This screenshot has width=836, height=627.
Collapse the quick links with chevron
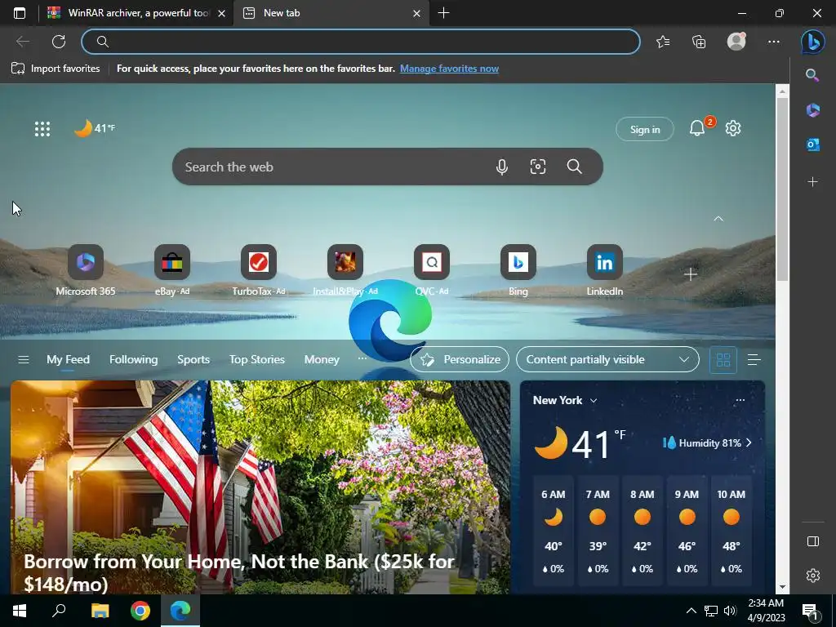click(x=718, y=219)
